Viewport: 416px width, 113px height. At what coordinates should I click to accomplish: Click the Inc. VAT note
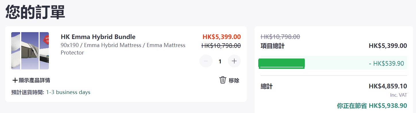(398, 95)
